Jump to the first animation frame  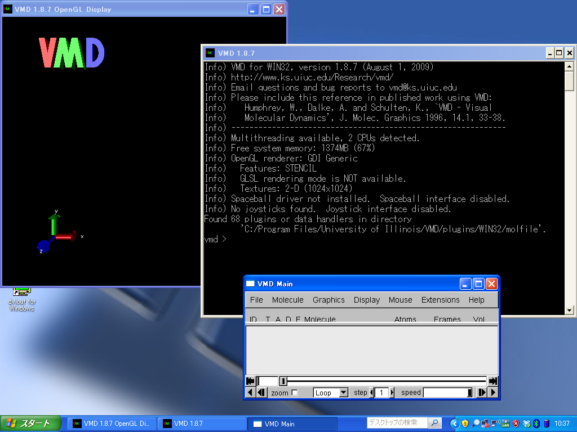(x=251, y=381)
